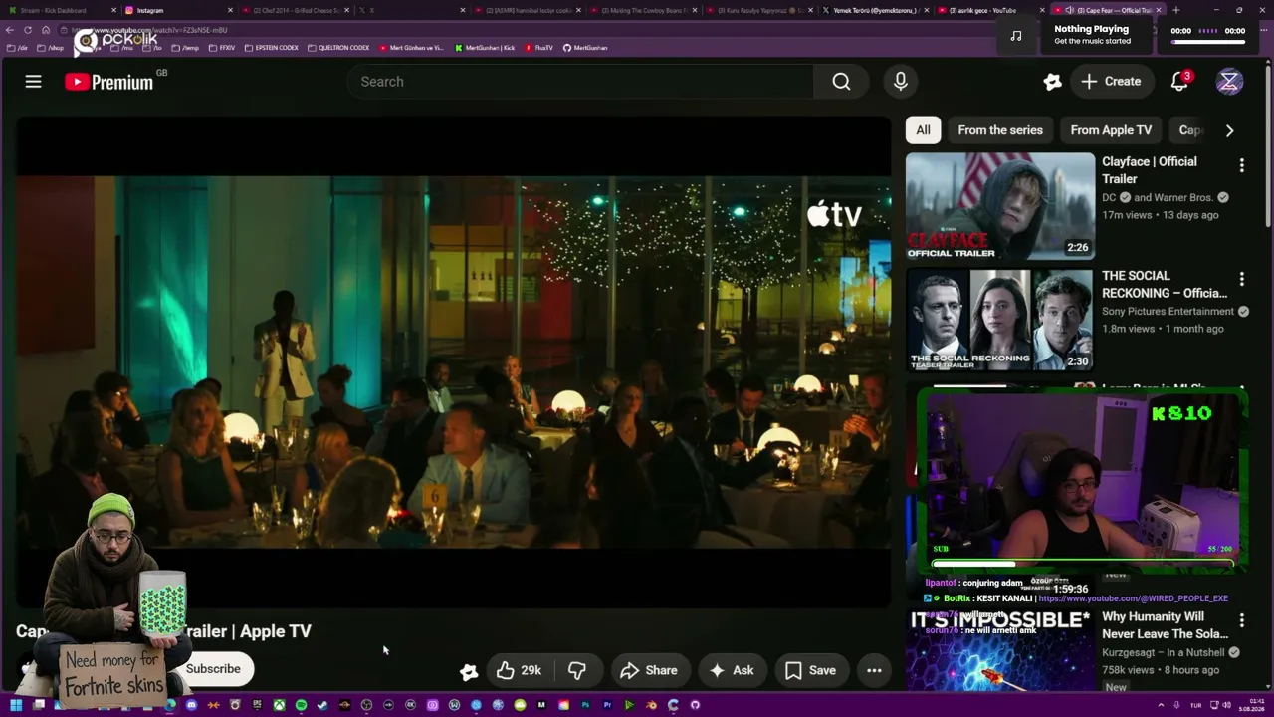Viewport: 1274px width, 717px height.
Task: Open the account avatar menu
Action: tap(1229, 82)
